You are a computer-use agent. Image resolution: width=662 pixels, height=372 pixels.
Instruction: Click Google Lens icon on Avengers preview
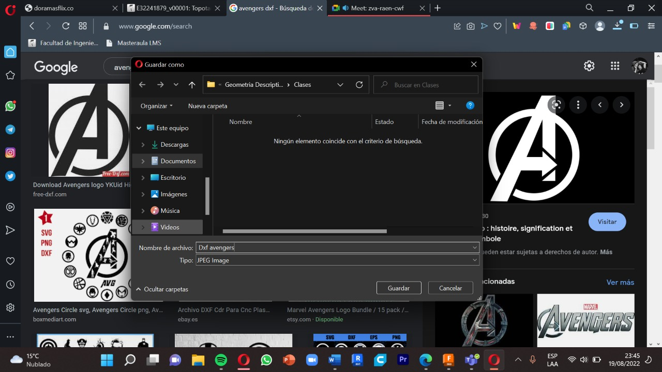click(x=556, y=105)
